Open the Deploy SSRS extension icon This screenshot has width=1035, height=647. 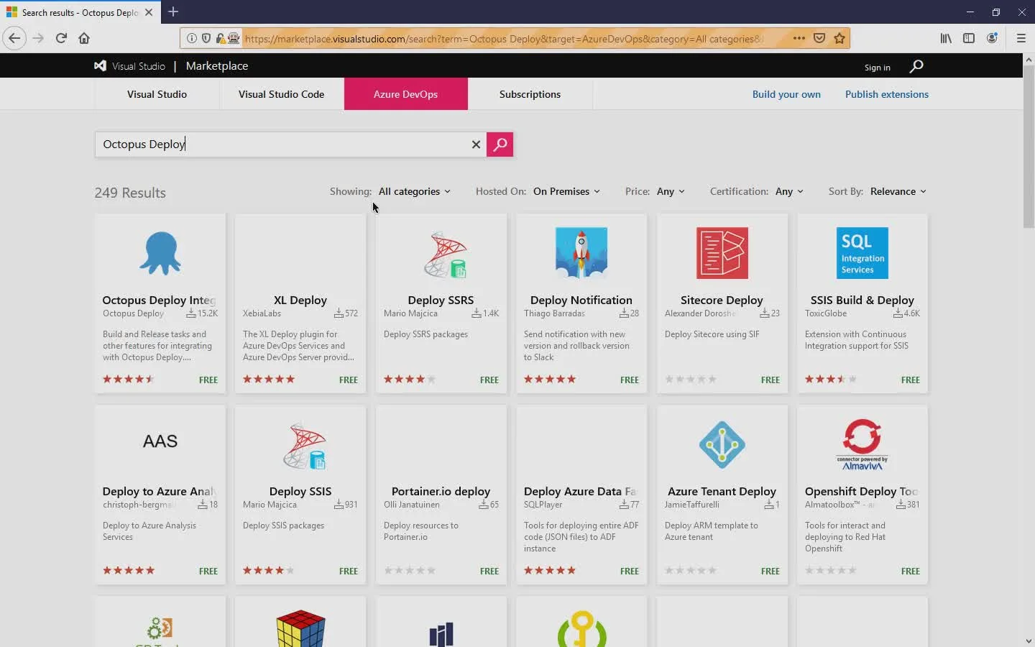point(444,254)
